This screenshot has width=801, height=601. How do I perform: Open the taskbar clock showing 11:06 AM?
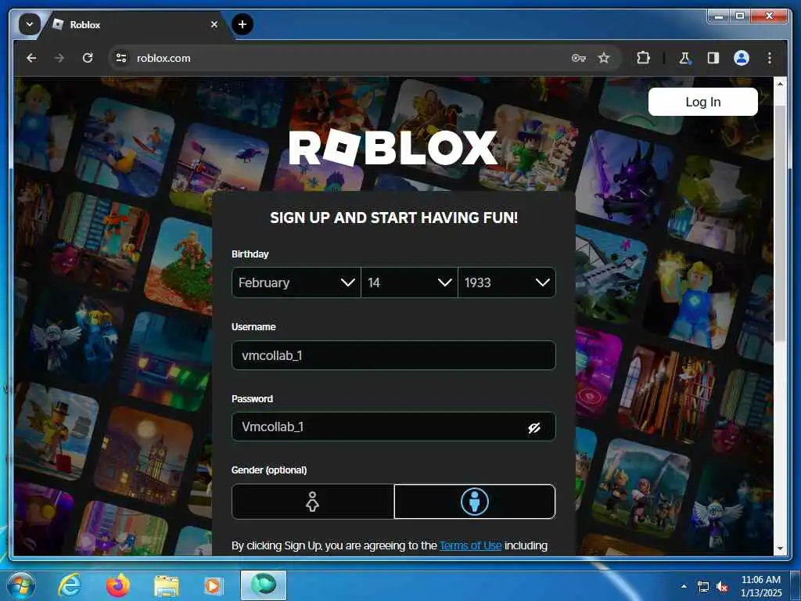click(761, 586)
